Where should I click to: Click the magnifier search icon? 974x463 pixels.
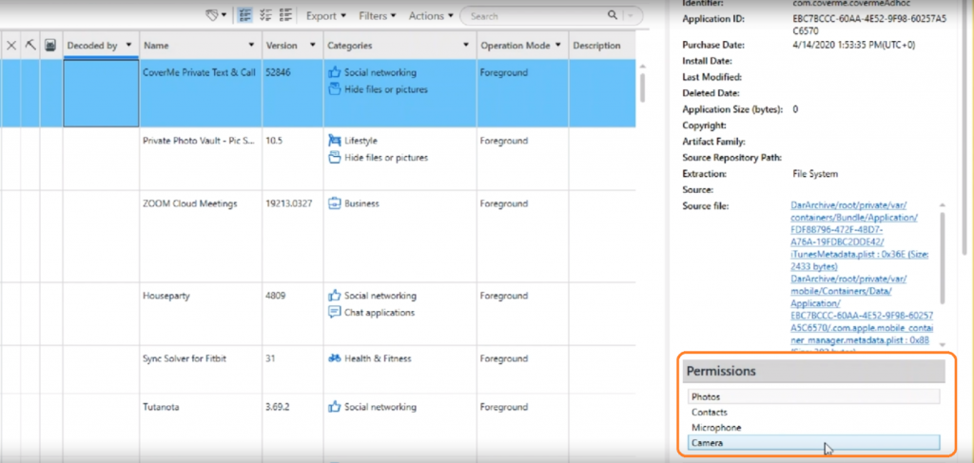[613, 15]
